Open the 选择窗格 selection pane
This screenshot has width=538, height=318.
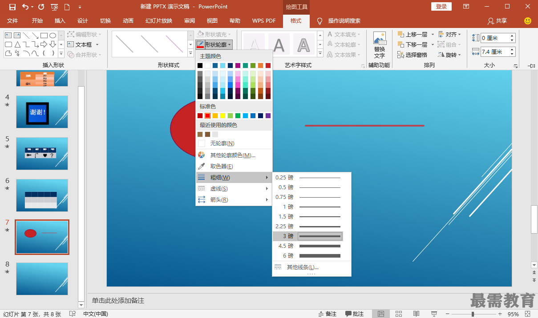point(413,55)
